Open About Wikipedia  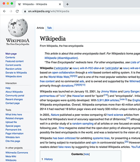click(x=14, y=92)
